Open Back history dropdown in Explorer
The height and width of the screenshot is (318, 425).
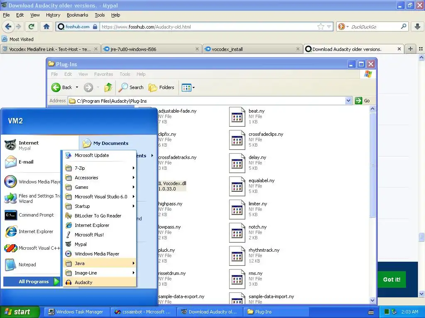point(77,87)
